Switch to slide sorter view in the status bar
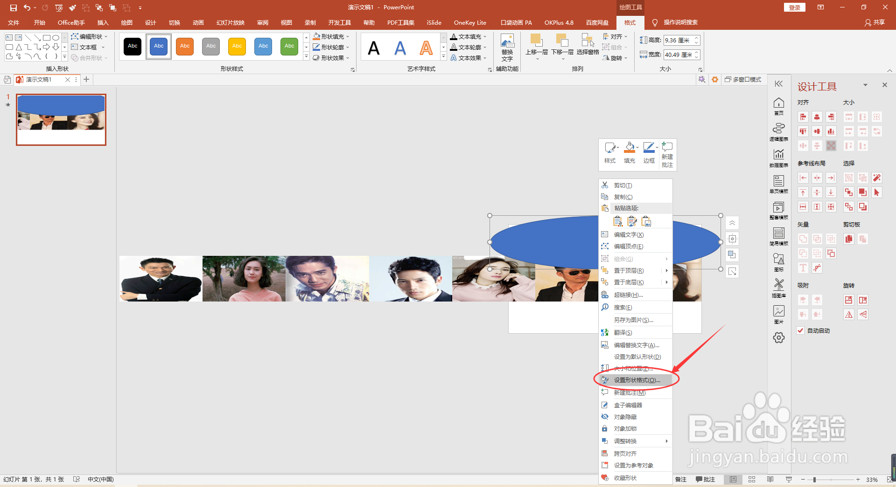Screen dimensions: 896x487 click(752, 480)
